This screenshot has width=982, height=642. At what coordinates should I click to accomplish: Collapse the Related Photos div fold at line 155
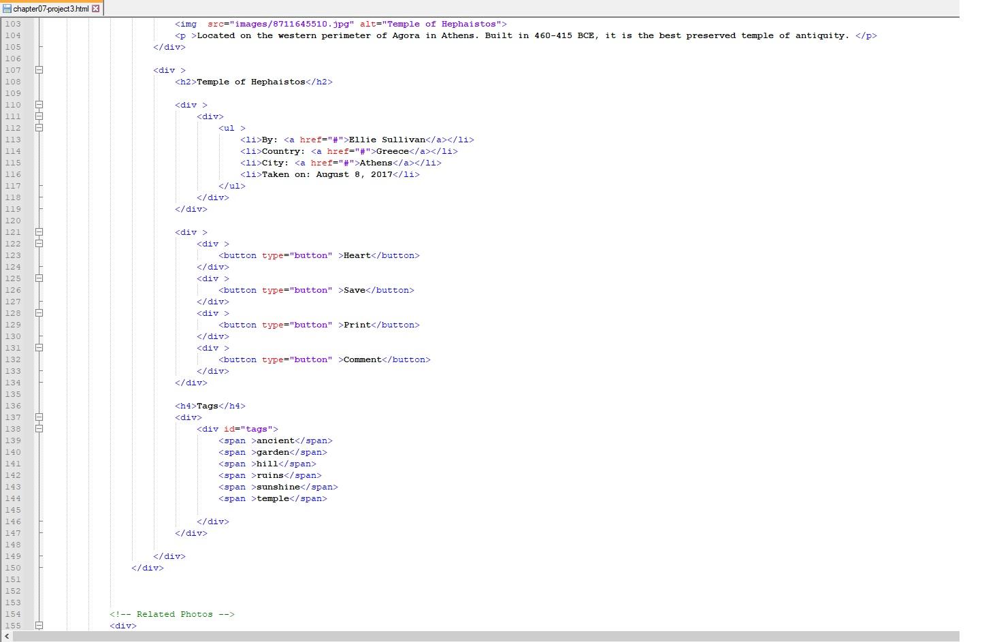coord(39,626)
